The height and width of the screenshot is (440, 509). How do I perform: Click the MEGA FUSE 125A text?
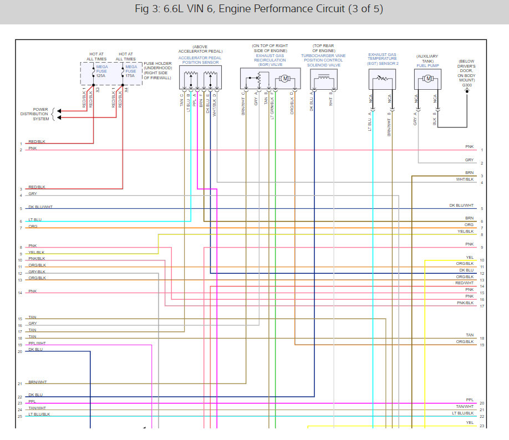101,71
